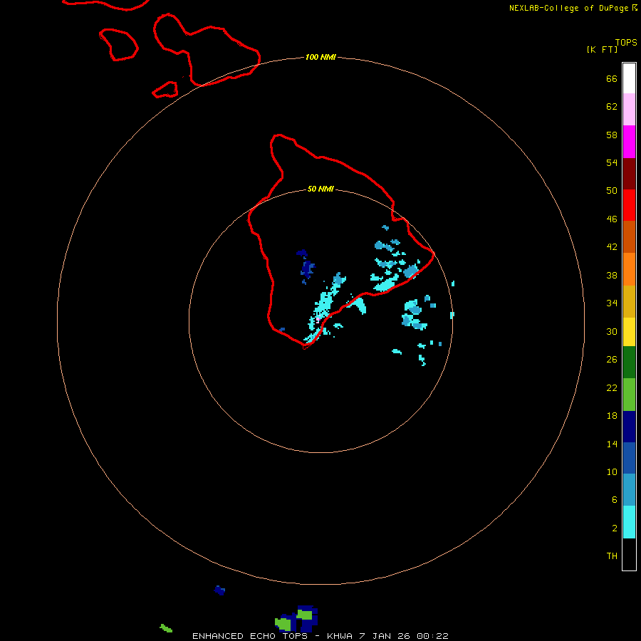Click legend value 22
Viewport: 641px width, 641px height.
pos(612,387)
